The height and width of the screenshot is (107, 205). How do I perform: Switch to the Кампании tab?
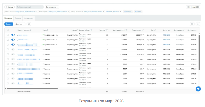8,18
